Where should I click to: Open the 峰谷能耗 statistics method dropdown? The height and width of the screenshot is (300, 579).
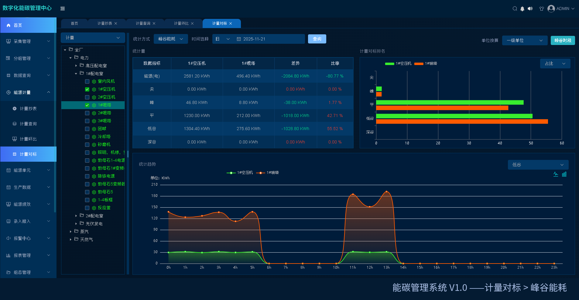[x=171, y=39]
